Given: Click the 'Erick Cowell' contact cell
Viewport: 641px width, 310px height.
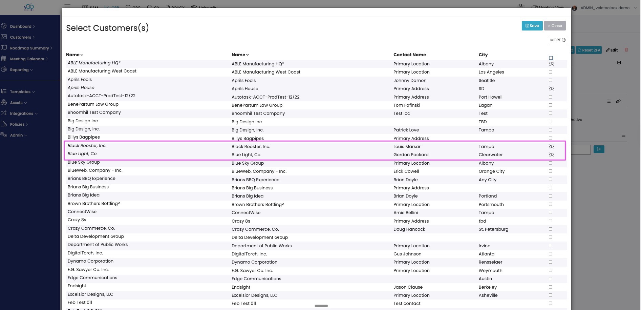Looking at the screenshot, I should (406, 171).
